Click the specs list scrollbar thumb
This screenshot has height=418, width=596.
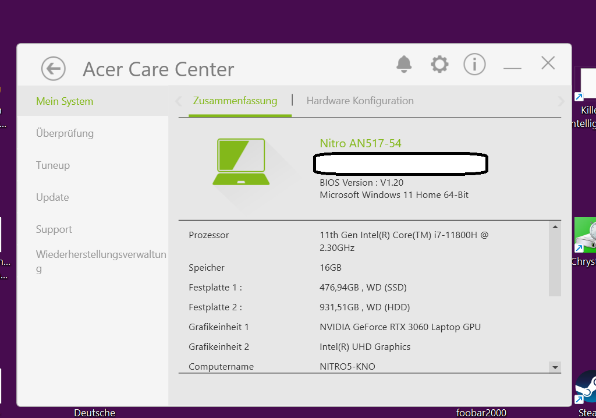[x=555, y=264]
